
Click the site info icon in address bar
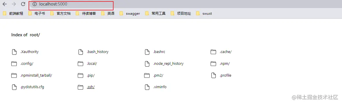(x=34, y=4)
